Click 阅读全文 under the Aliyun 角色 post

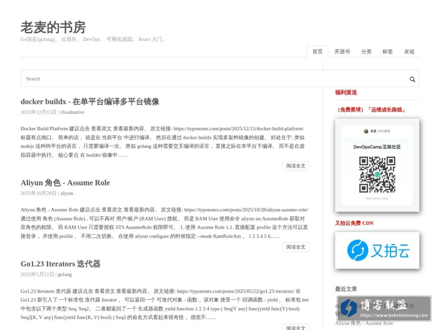coord(296,247)
